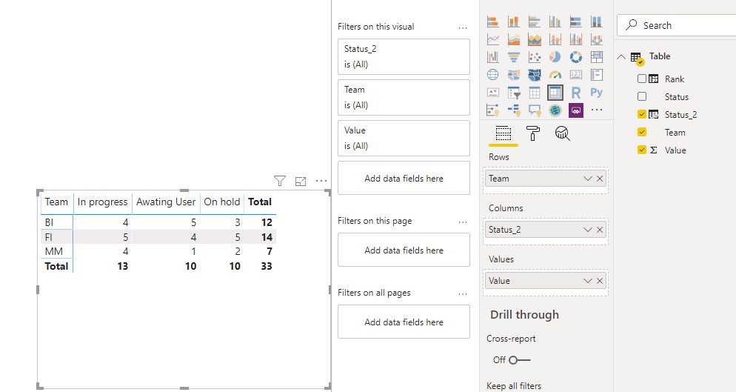Viewport: 736px width, 392px height.
Task: Open Filters on this page options menu
Action: click(463, 222)
